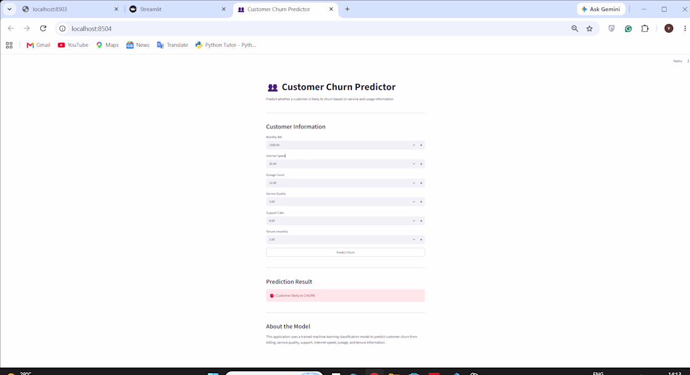Open the new tab plus button

pyautogui.click(x=348, y=9)
